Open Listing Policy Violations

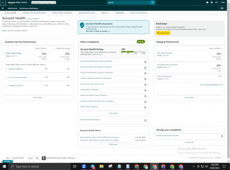click(x=89, y=90)
